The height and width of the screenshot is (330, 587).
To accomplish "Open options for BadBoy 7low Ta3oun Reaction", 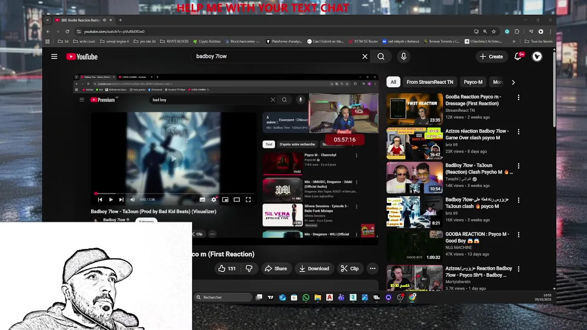I will tap(518, 166).
